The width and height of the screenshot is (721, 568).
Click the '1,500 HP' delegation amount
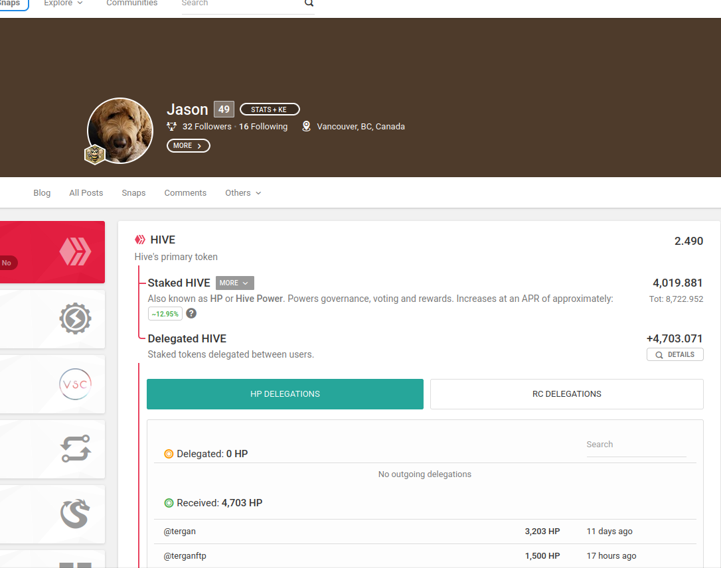tap(542, 556)
